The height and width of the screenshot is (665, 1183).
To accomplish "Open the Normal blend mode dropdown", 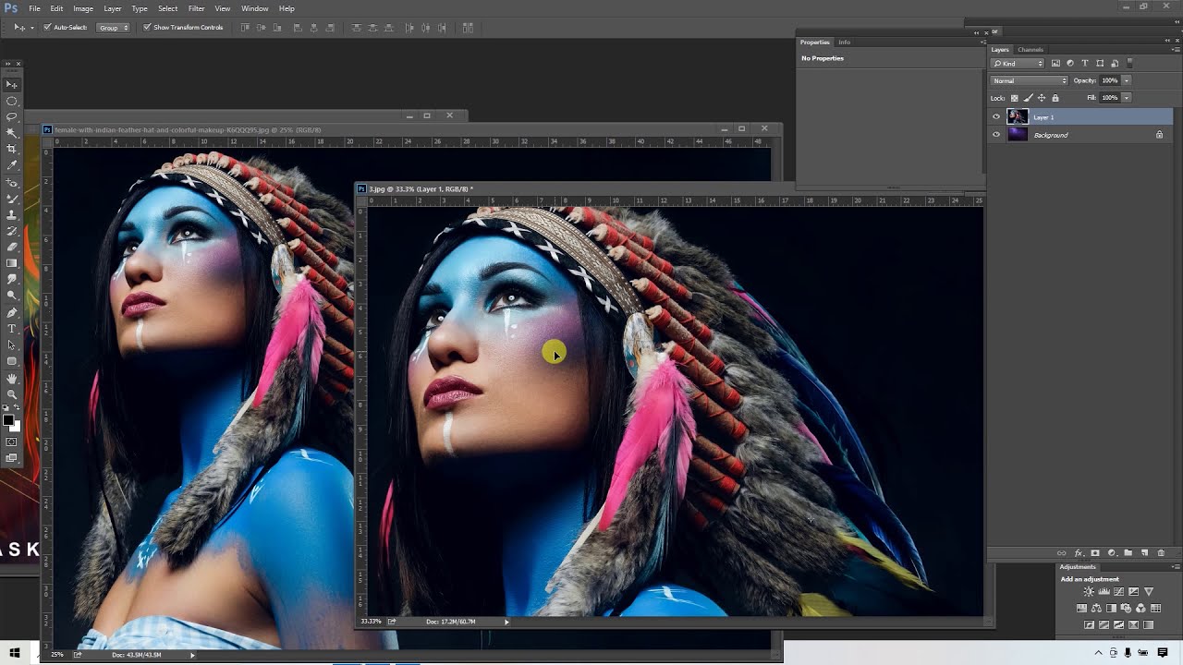I will tap(1030, 80).
